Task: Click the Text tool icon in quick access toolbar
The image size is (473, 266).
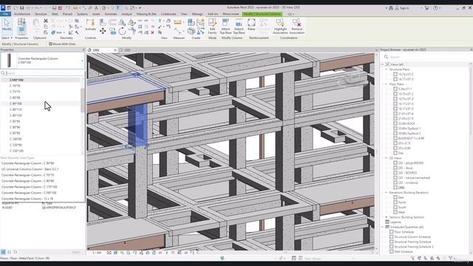Action: (96, 8)
